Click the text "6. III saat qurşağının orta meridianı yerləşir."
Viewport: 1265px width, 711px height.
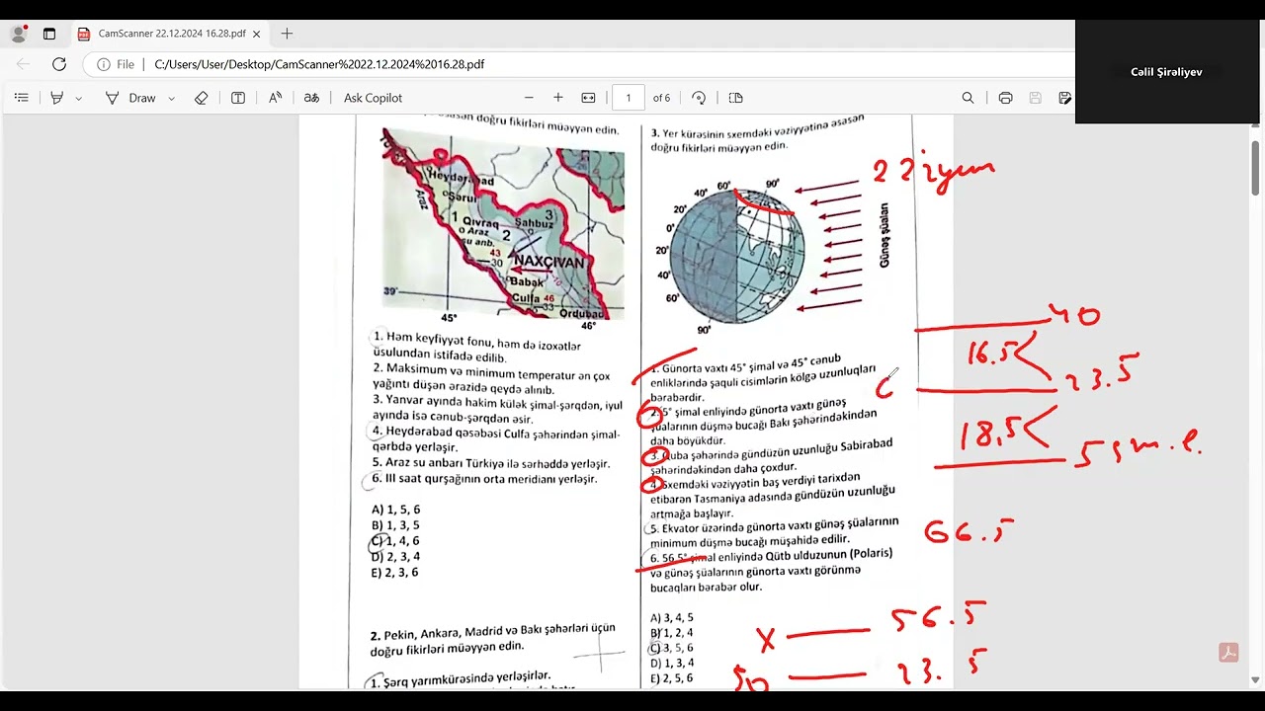(x=484, y=480)
